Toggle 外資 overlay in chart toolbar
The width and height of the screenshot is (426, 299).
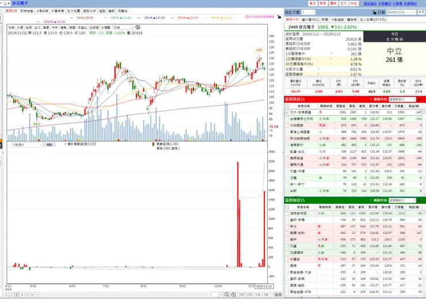[20, 28]
